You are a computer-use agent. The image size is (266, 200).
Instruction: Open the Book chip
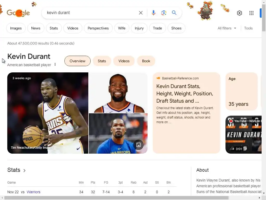(146, 61)
